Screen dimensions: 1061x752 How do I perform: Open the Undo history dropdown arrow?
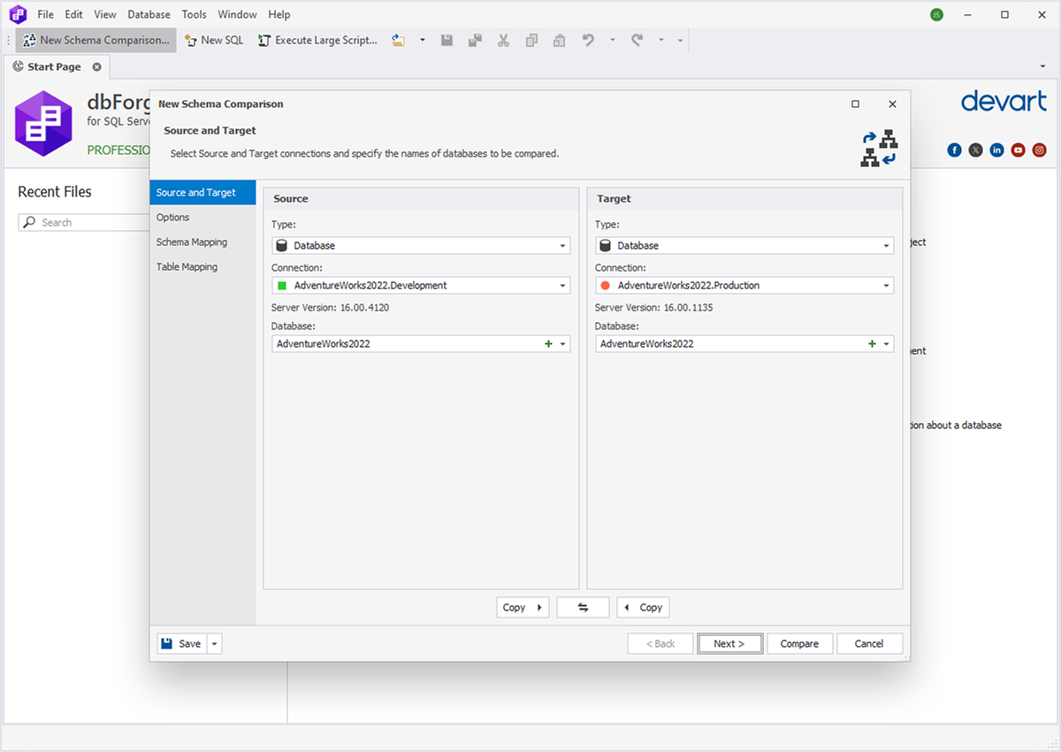click(612, 40)
